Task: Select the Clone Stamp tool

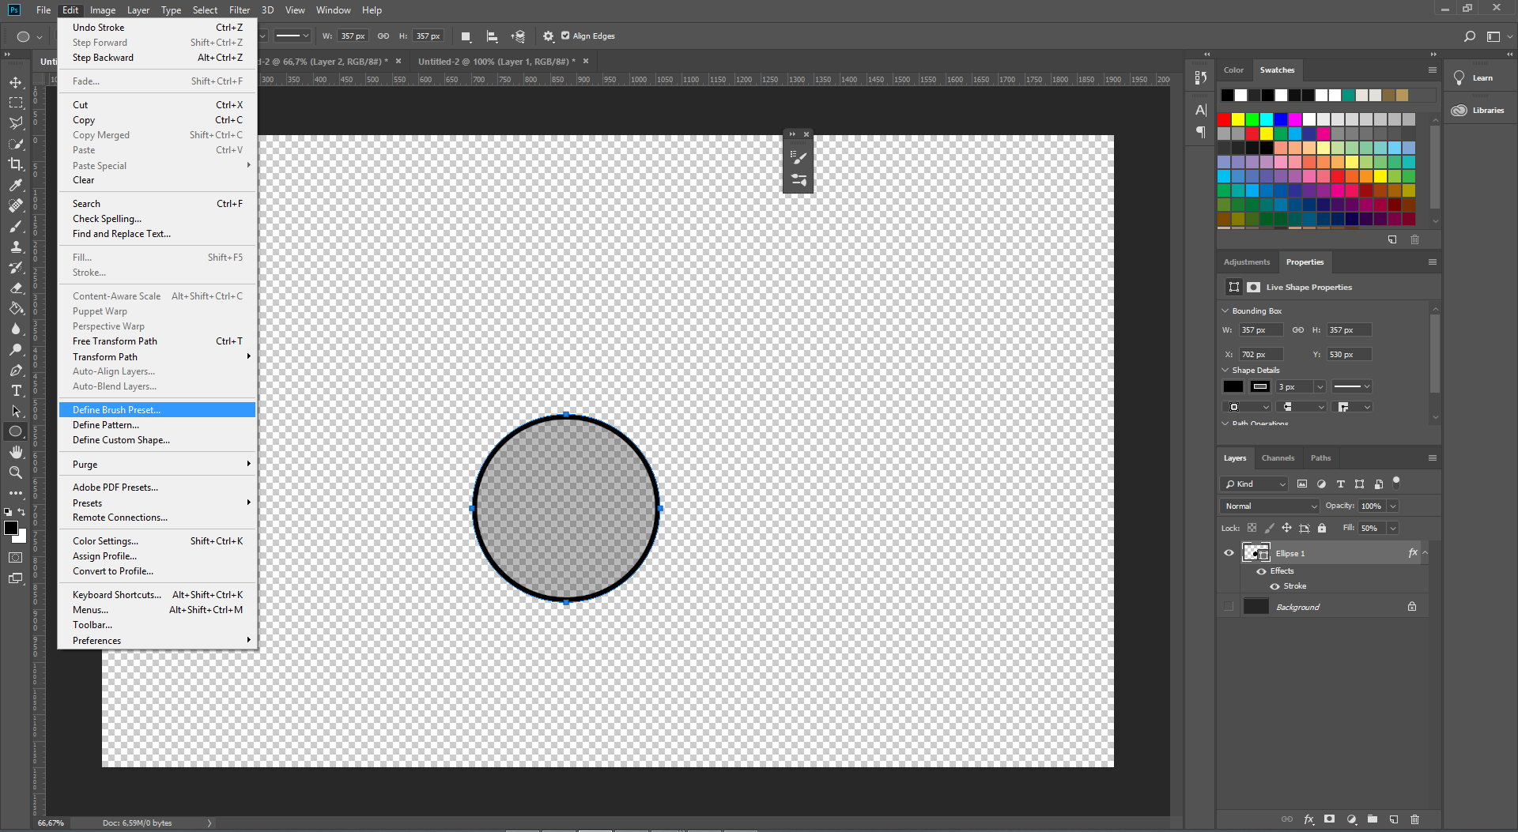Action: pos(16,247)
